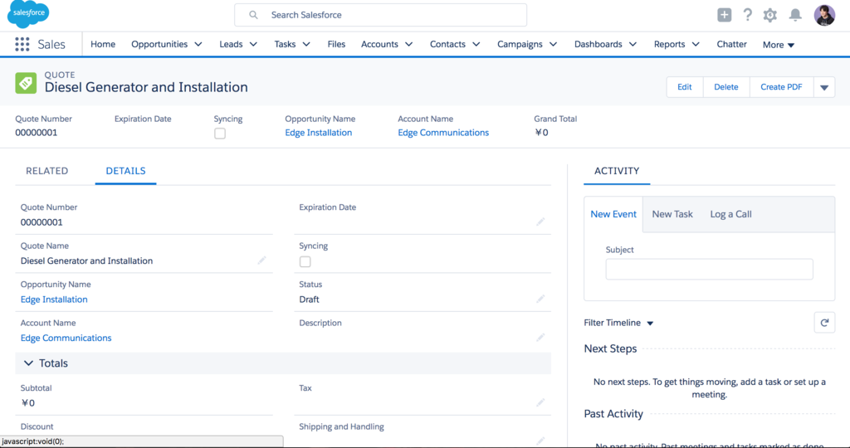Screen dimensions: 850x448
Task: Switch to the New Task tab
Action: [672, 214]
